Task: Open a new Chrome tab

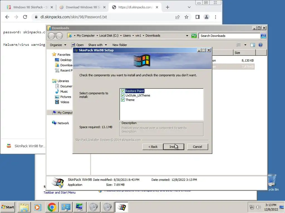Action: [168, 7]
